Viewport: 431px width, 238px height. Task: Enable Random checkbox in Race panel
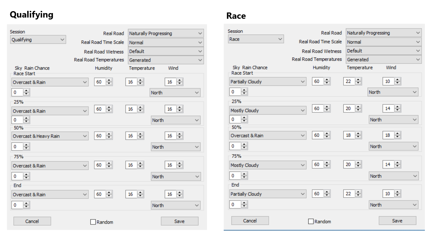(x=311, y=221)
